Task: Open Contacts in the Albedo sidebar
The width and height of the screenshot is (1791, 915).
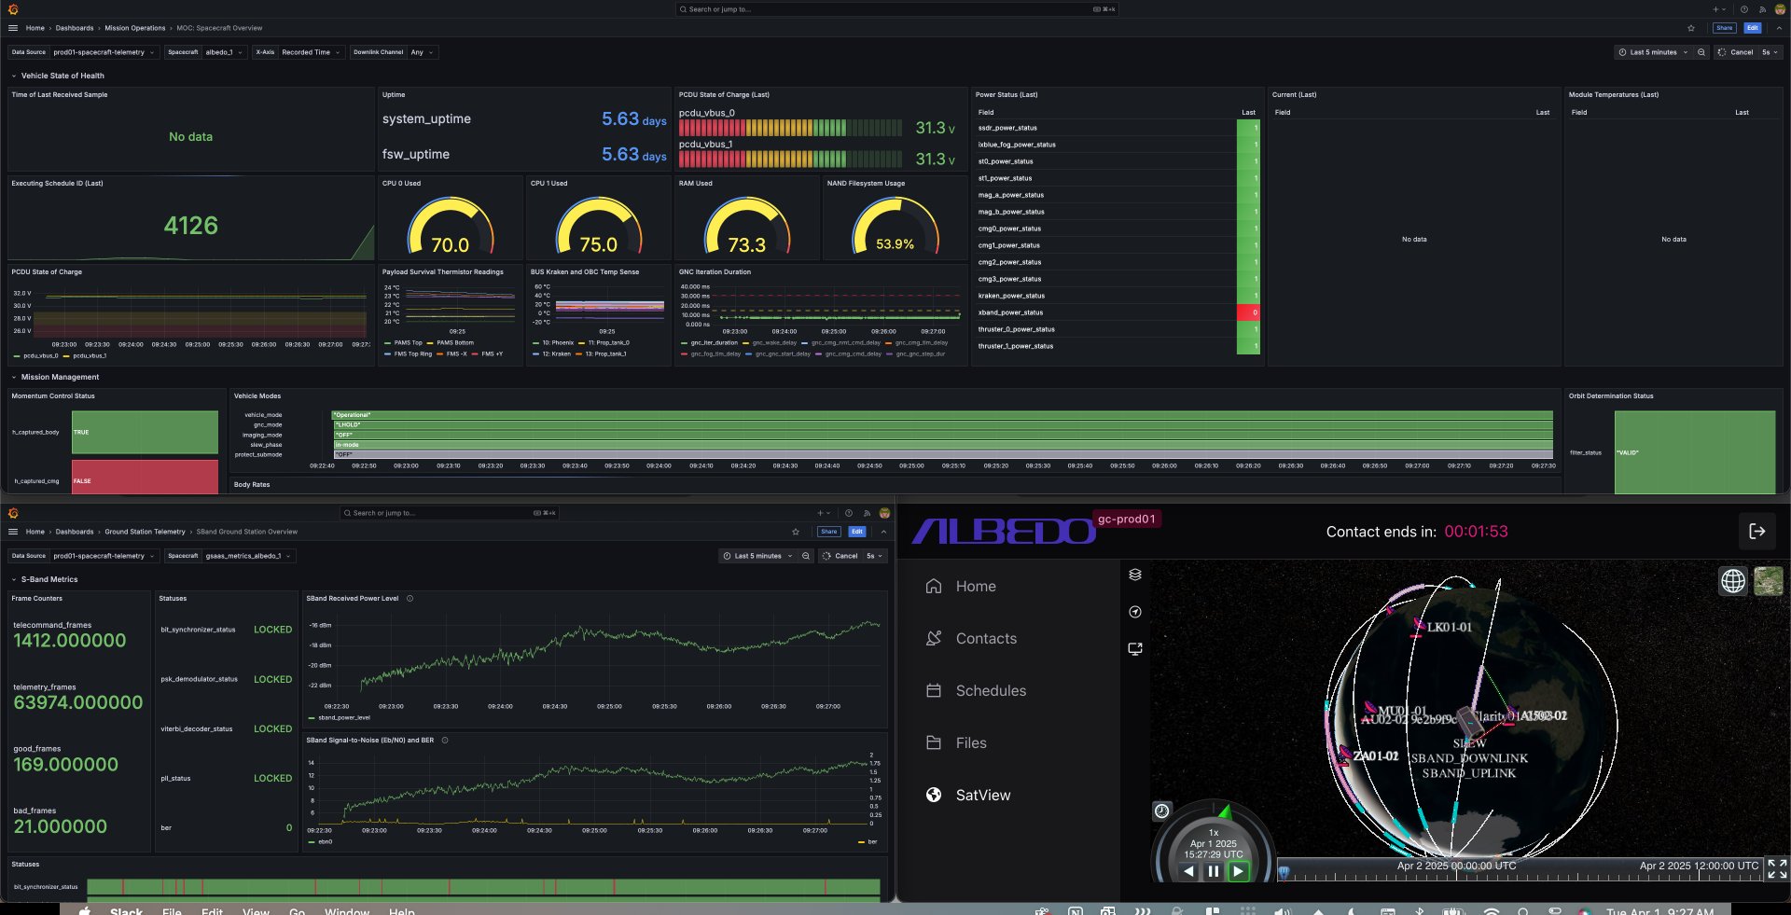Action: [x=985, y=639]
